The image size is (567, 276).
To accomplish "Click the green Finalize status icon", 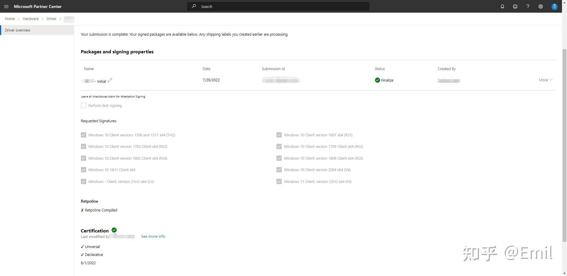I will click(x=377, y=80).
